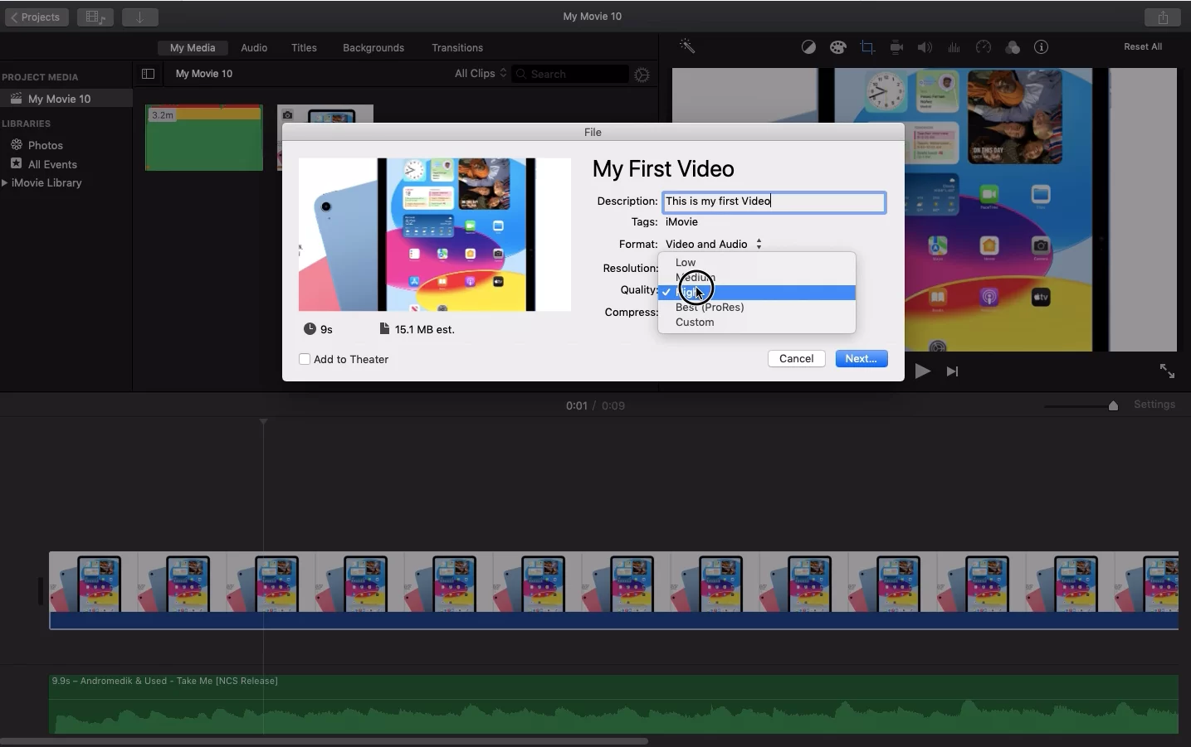Click the export dialog preview thumbnail
Viewport: 1191px width, 747px height.
[435, 235]
